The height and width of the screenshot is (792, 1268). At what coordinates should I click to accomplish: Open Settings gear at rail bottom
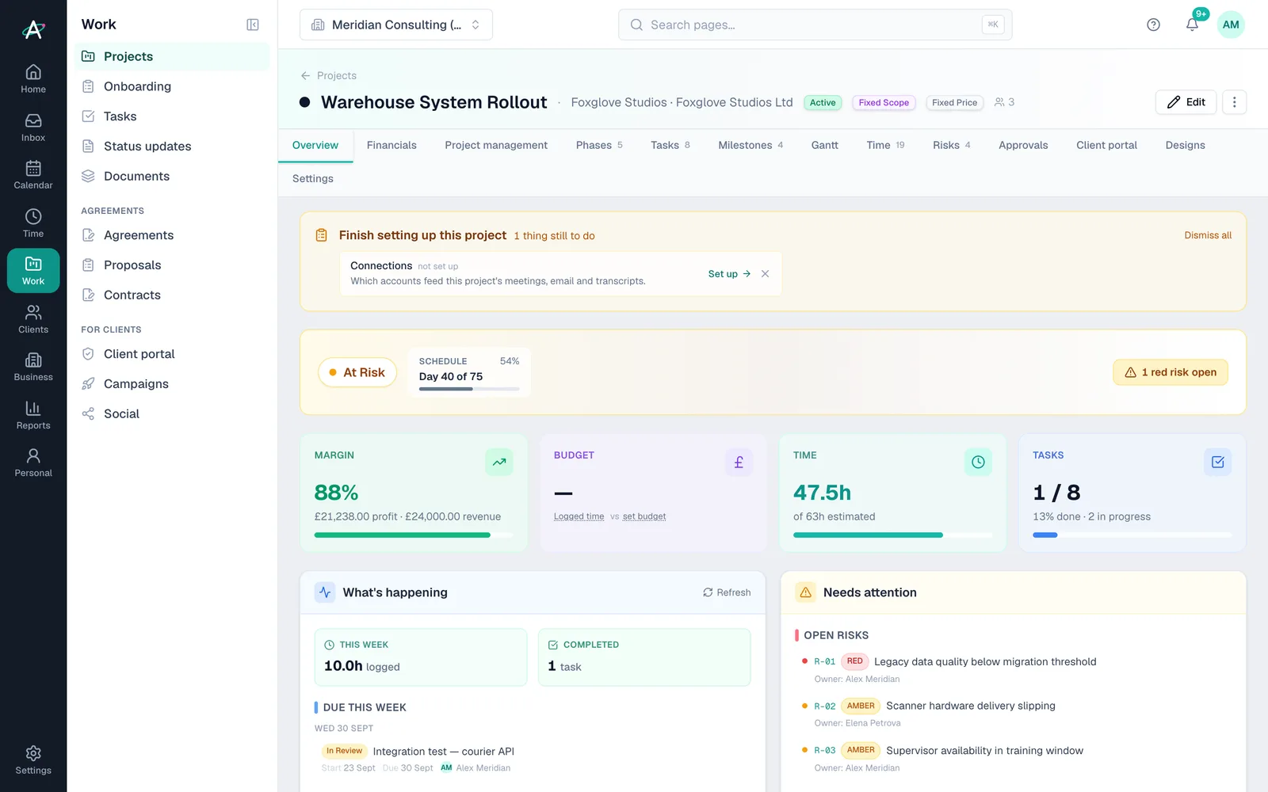pyautogui.click(x=33, y=760)
